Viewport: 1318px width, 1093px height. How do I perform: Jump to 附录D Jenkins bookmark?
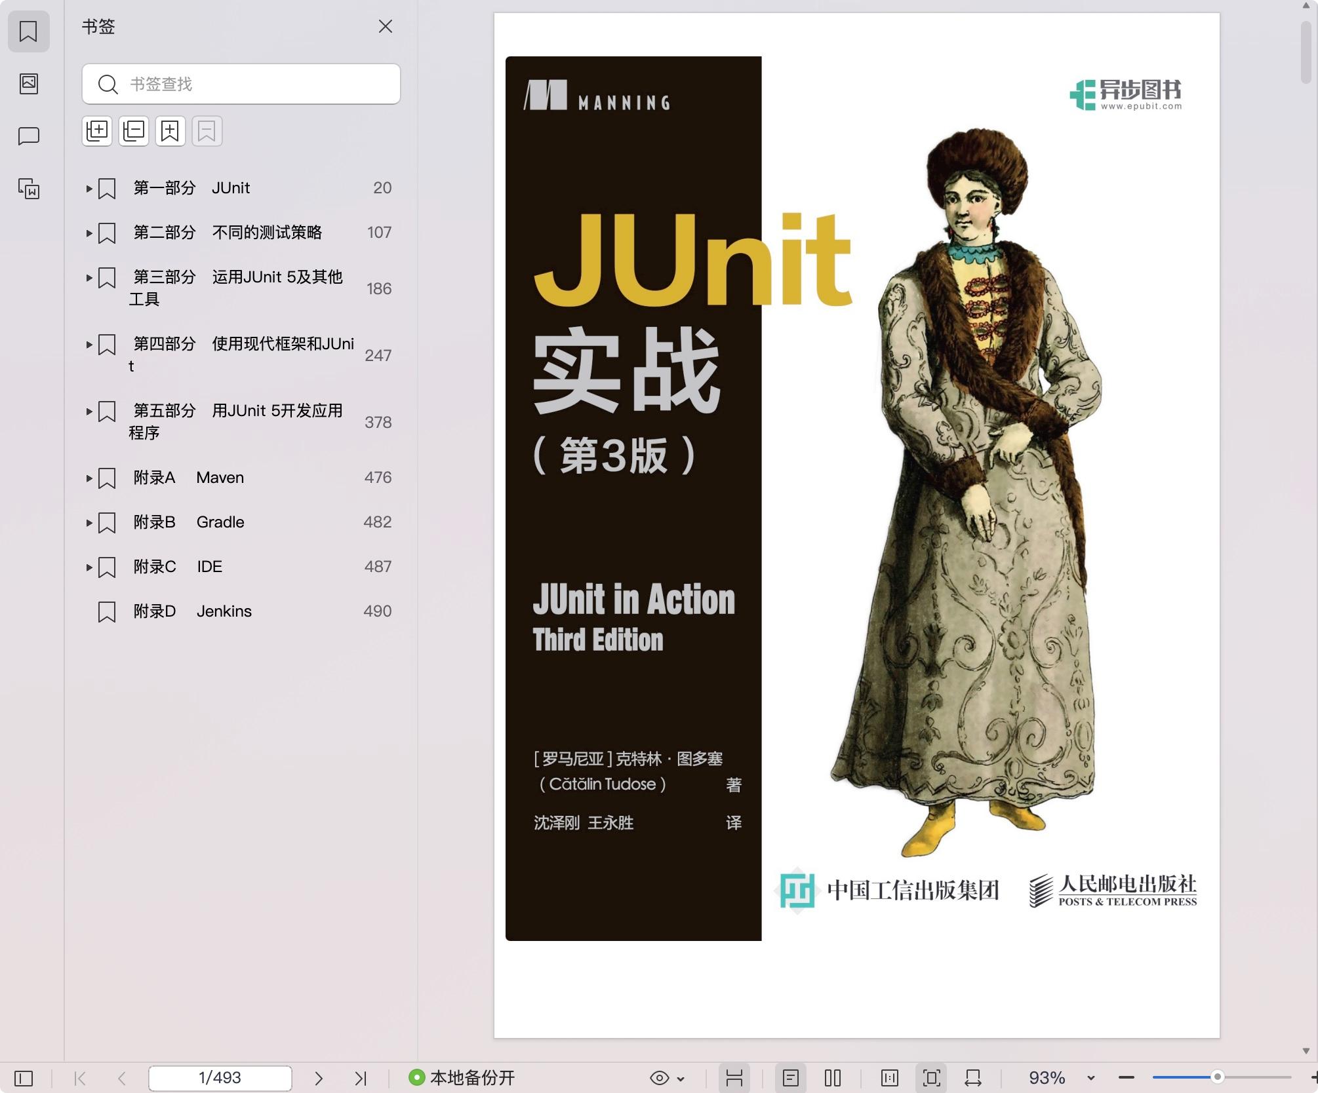(193, 611)
